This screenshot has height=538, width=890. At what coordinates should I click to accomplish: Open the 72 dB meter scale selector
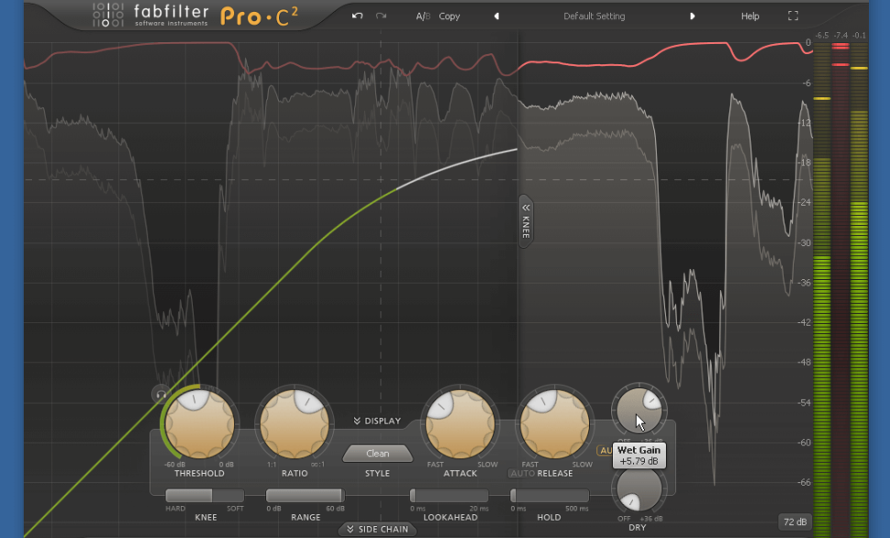pos(795,522)
